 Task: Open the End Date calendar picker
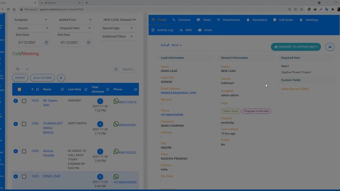tap(88, 42)
